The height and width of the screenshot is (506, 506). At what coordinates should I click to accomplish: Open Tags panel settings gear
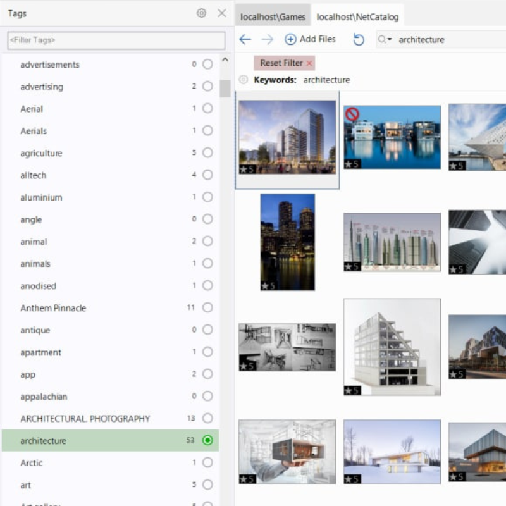[201, 13]
